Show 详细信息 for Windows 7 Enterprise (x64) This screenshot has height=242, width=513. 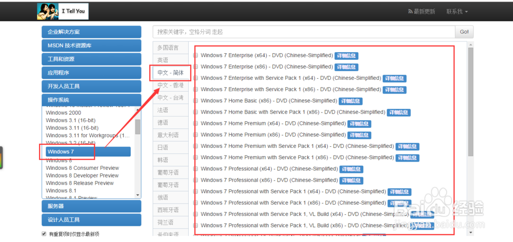point(346,56)
